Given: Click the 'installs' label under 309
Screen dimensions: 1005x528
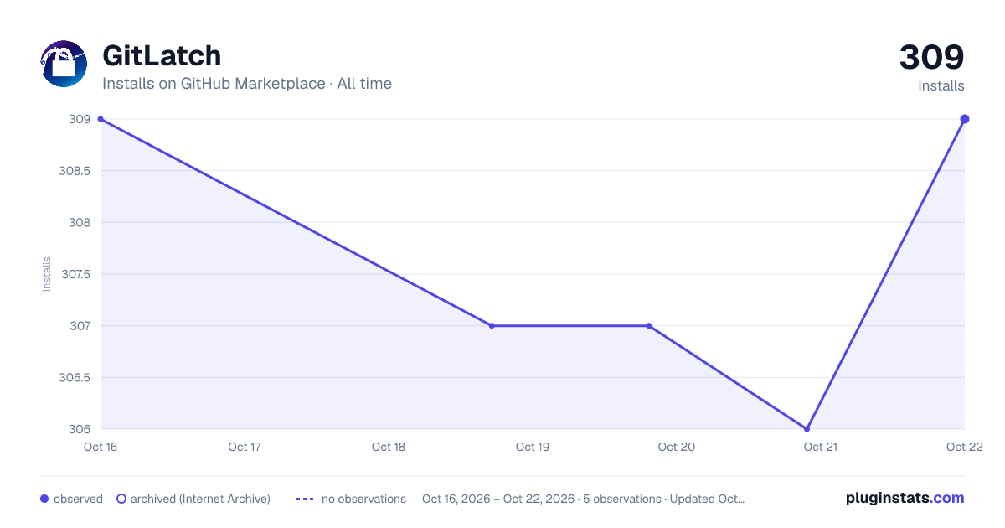Looking at the screenshot, I should (941, 85).
